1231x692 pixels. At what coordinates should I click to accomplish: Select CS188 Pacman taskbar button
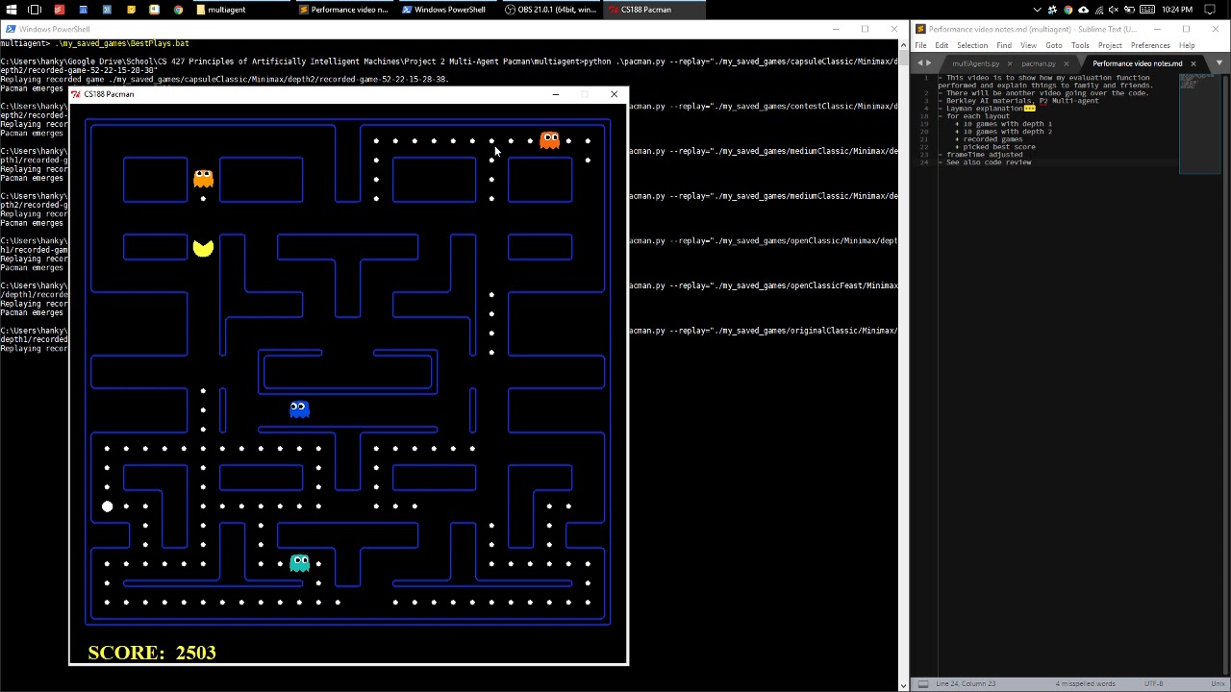655,10
